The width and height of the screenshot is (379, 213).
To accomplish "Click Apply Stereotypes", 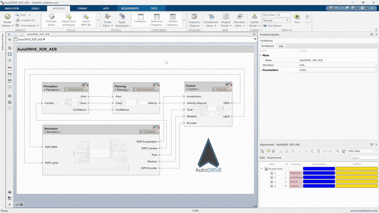I will click(122, 20).
